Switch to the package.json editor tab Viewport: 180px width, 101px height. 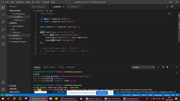(x=40, y=7)
